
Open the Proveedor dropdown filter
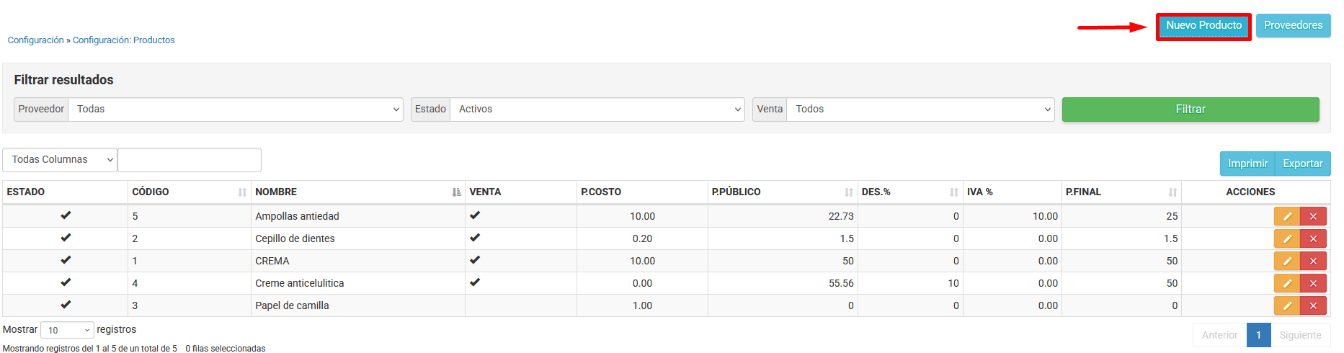coord(235,110)
